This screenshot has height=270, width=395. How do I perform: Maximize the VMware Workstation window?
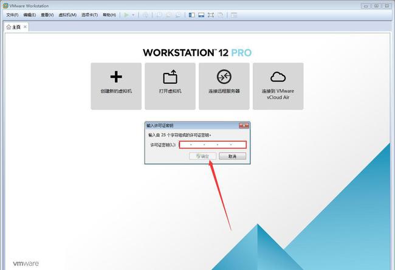click(376, 6)
